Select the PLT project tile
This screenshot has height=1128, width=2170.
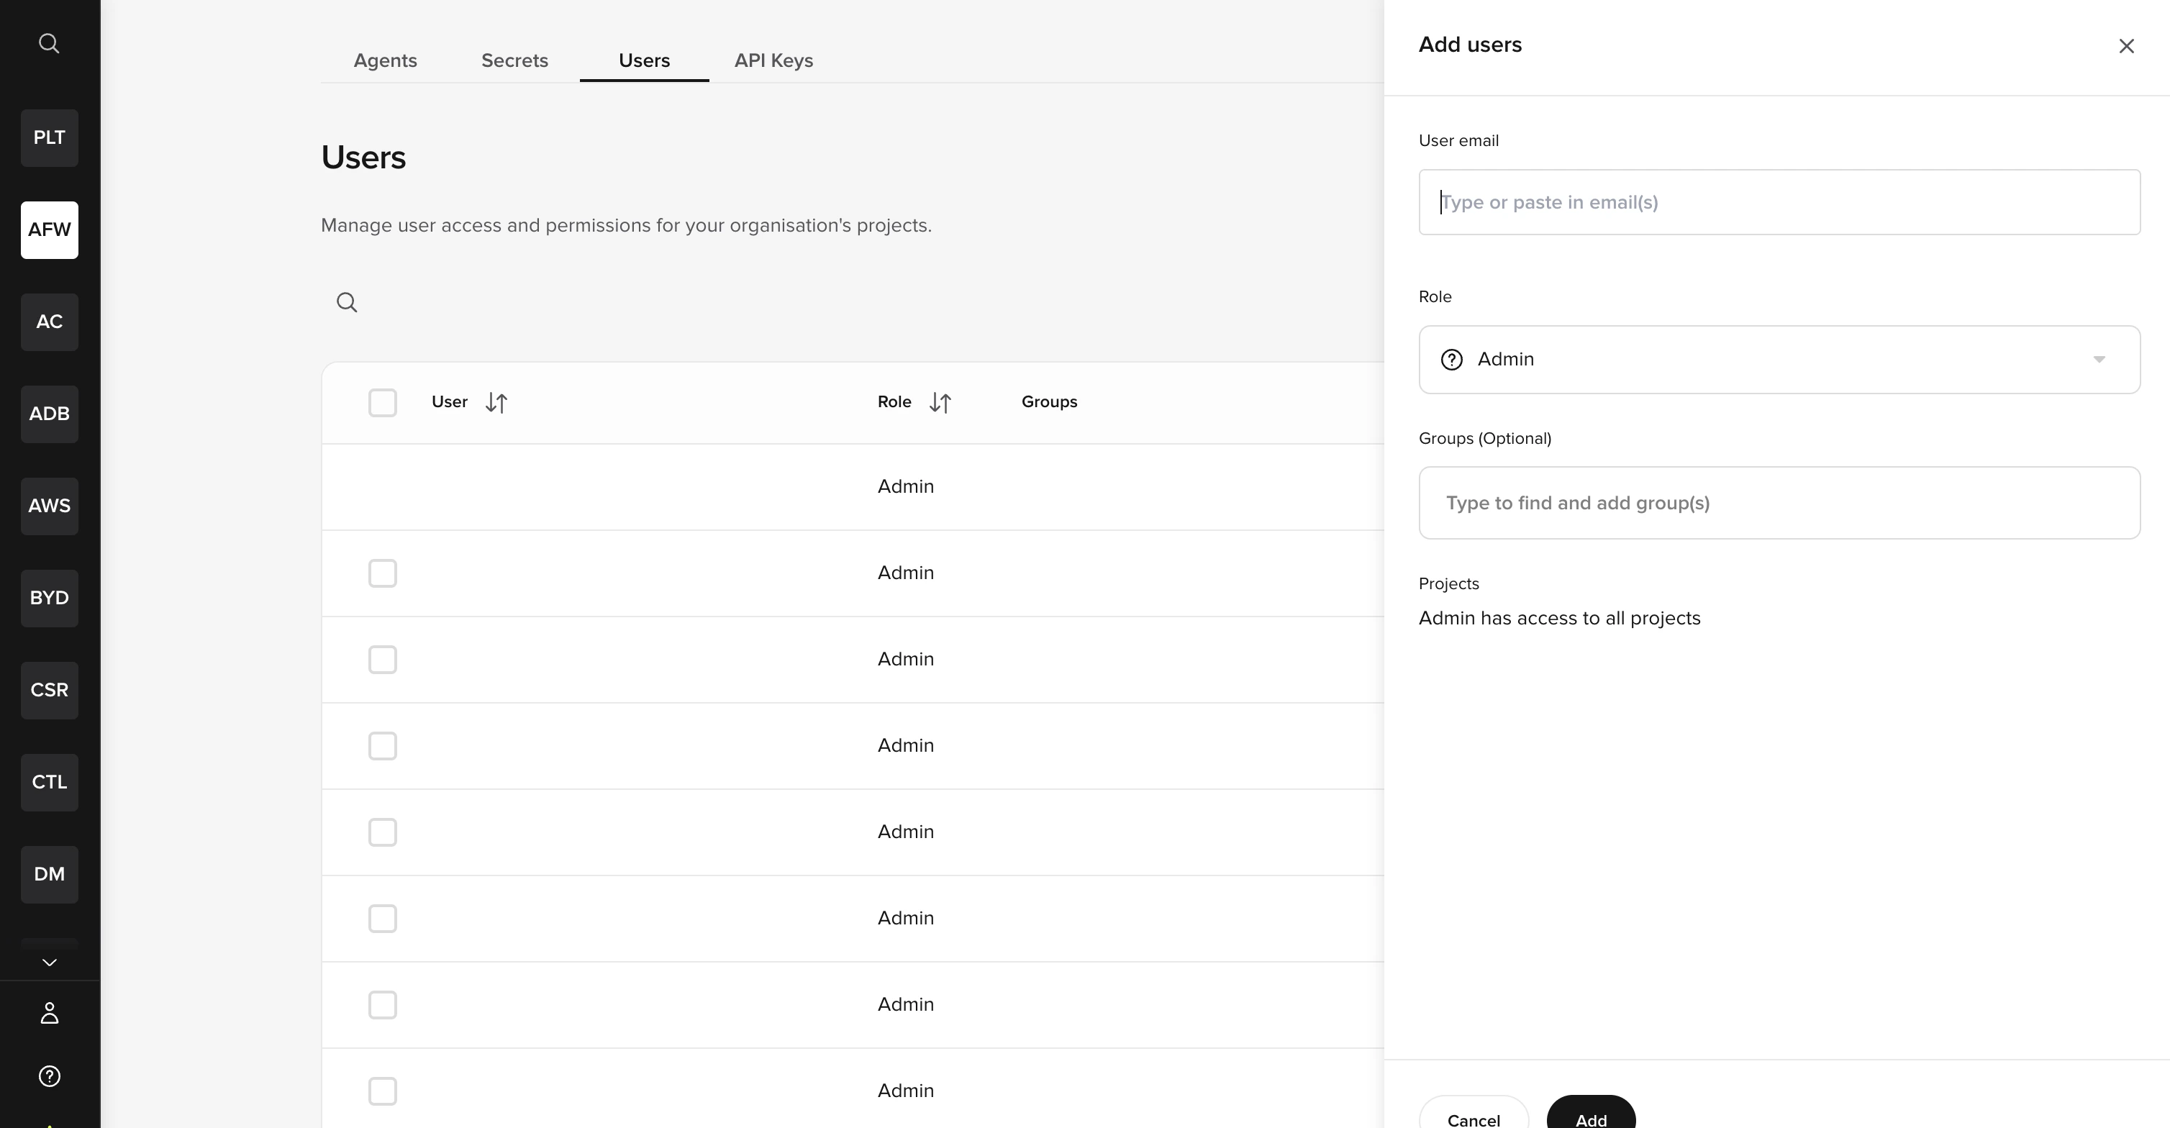[49, 137]
